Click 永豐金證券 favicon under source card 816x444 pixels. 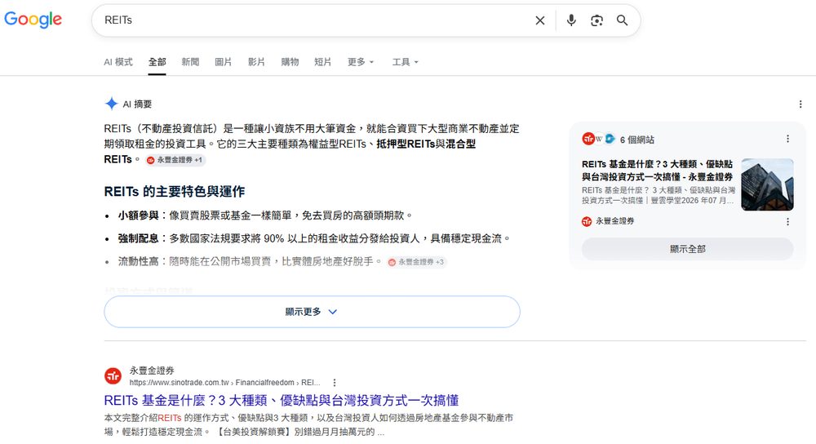[587, 221]
